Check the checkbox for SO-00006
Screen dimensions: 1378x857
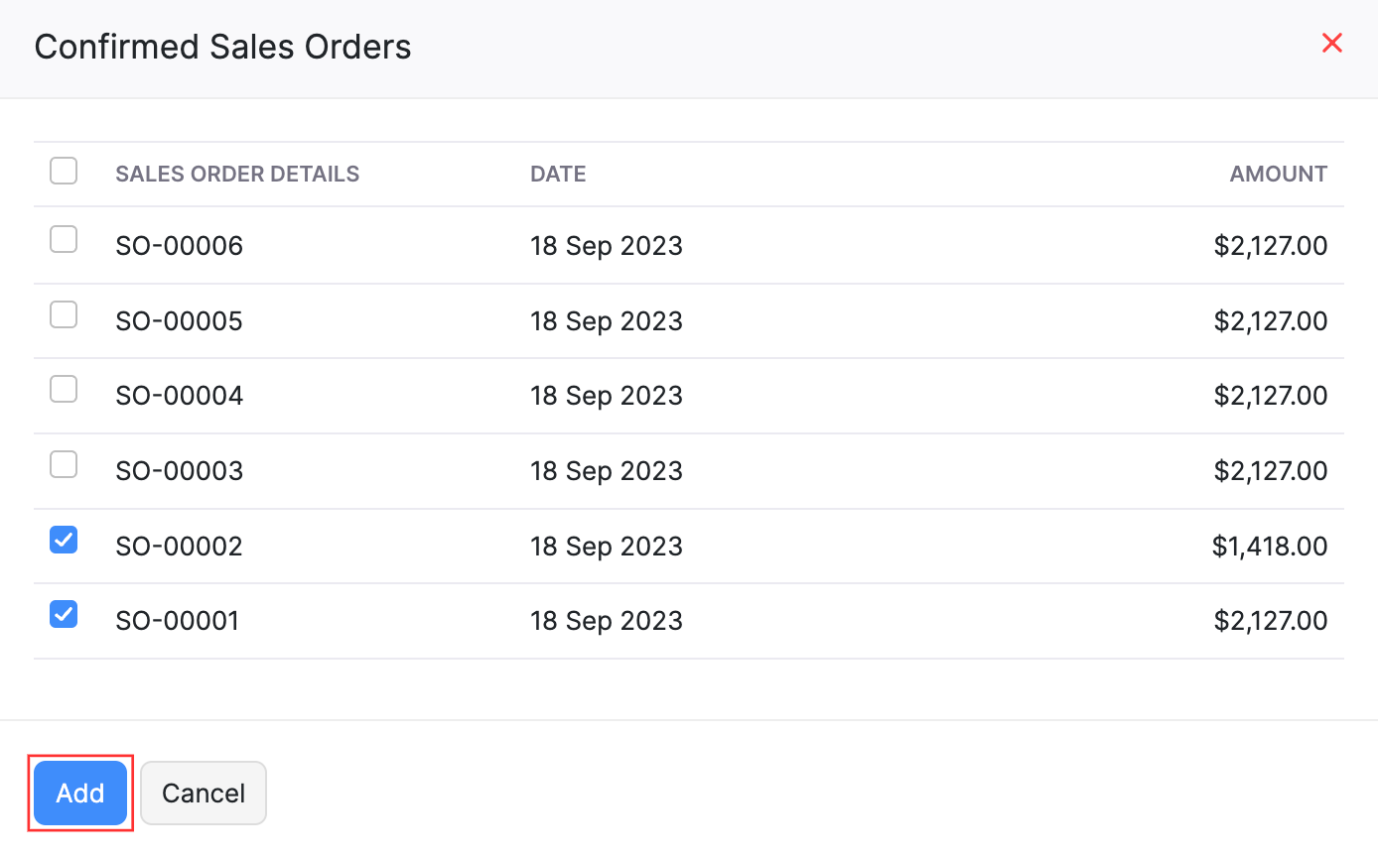coord(64,239)
